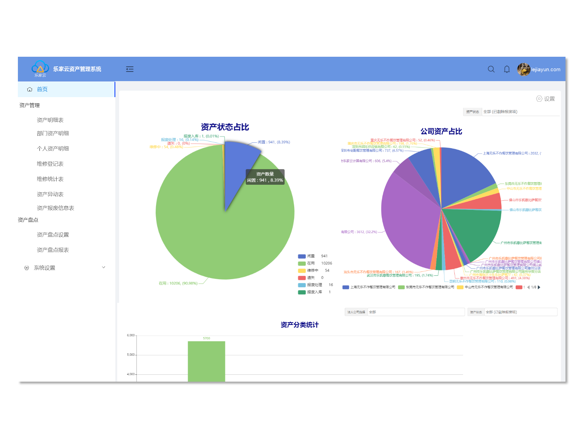This screenshot has width=583, height=438.
Task: Open 资产明细表 in the sidebar
Action: (50, 120)
